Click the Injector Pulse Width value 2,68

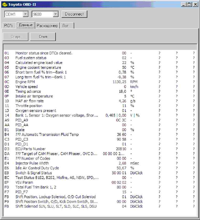pyautogui.click(x=123, y=163)
